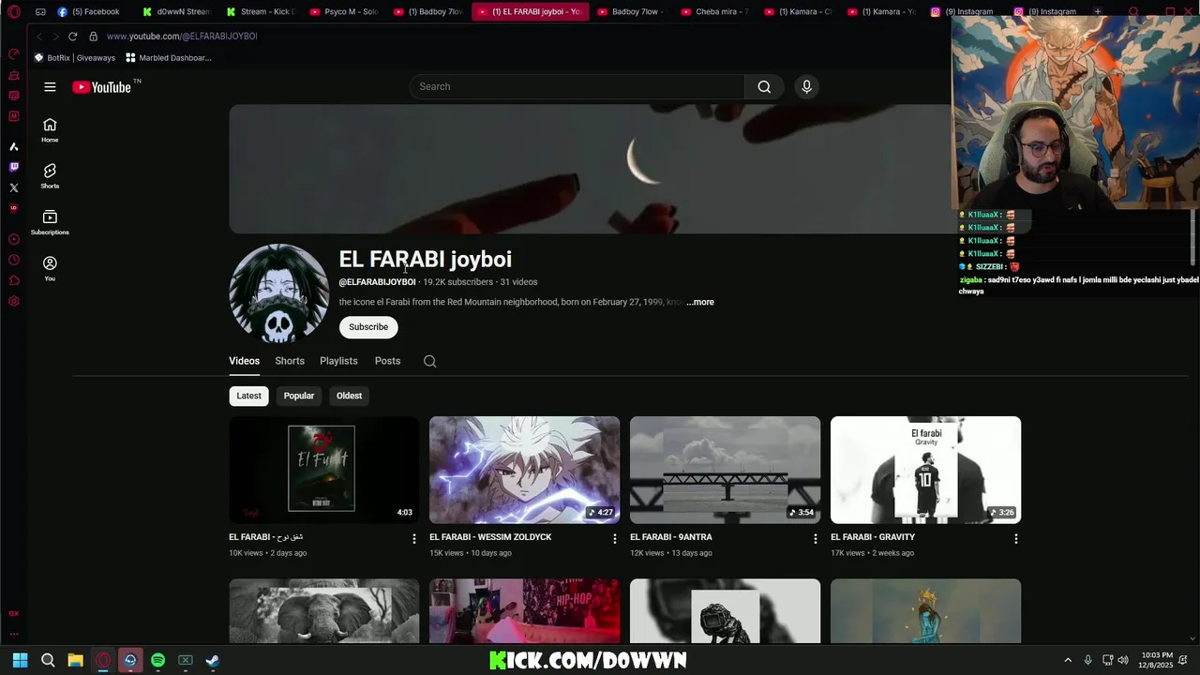Show hidden system tray icons chevron
This screenshot has width=1200, height=675.
click(1067, 660)
